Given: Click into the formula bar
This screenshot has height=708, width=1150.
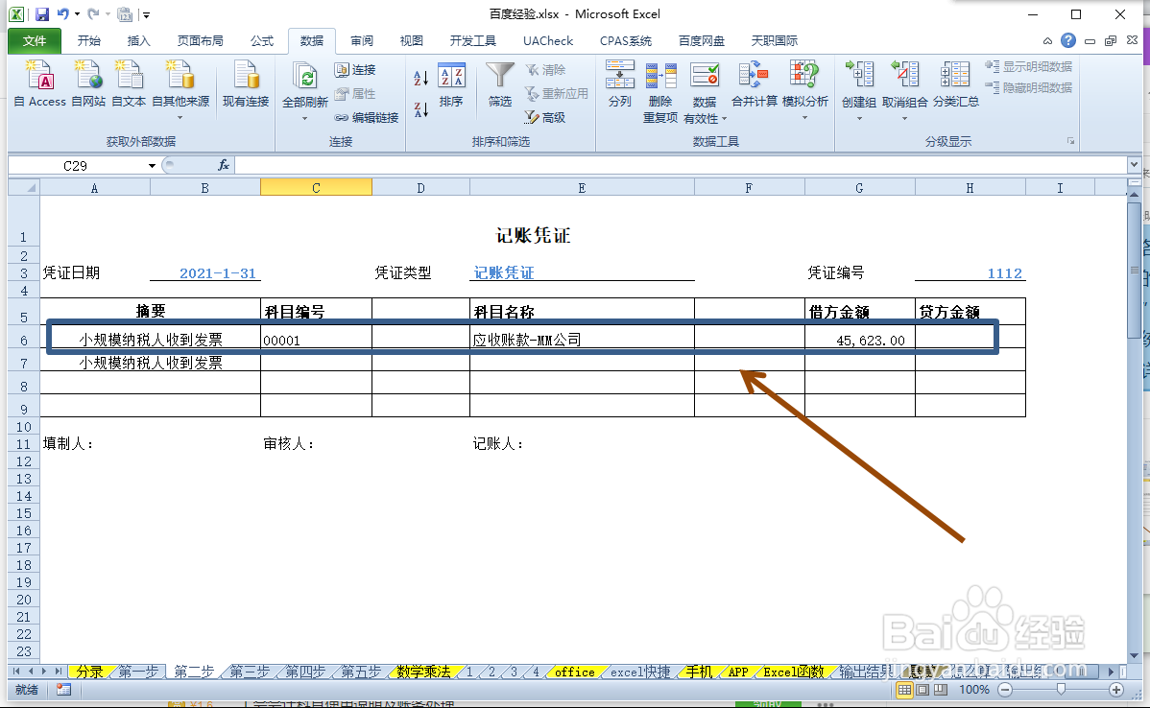Looking at the screenshot, I should point(681,166).
